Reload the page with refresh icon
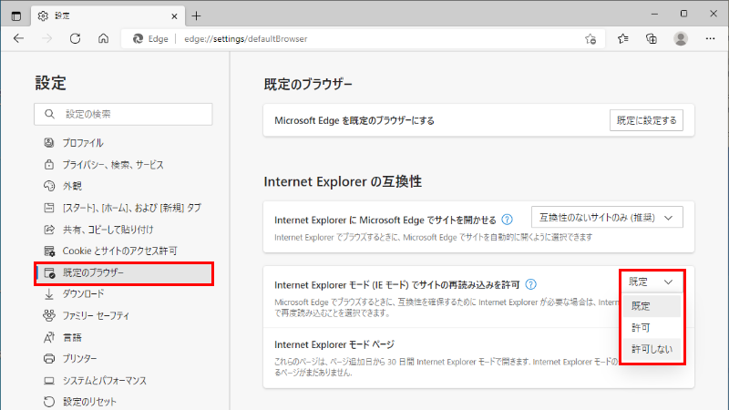This screenshot has height=410, width=729. (x=76, y=38)
